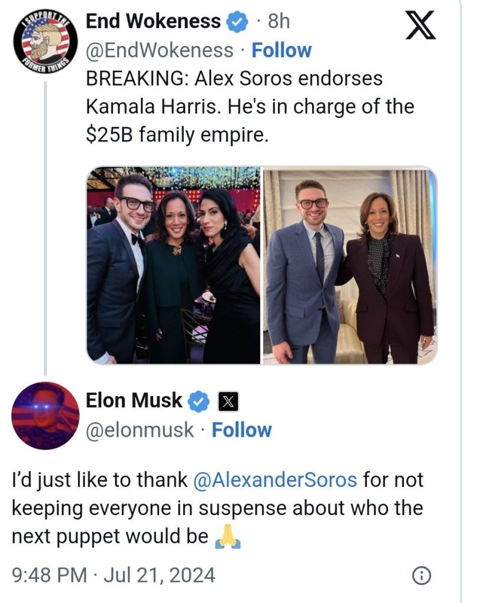Click the X logo in top corner
Image resolution: width=477 pixels, height=603 pixels.
coord(421,25)
